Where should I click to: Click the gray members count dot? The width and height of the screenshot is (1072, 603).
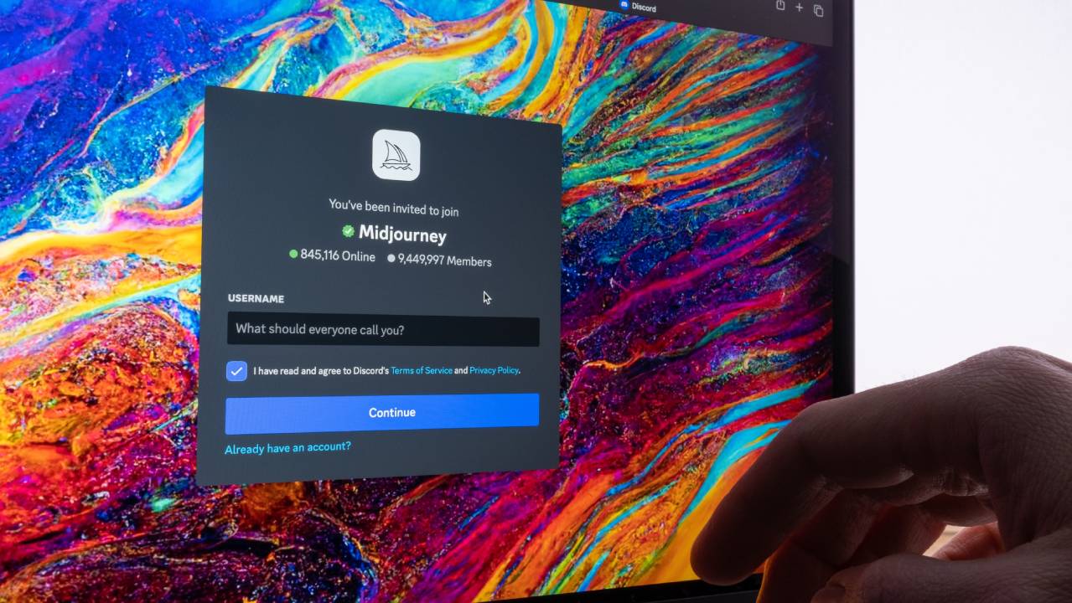(x=391, y=259)
